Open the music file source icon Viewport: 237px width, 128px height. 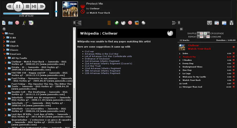[4, 23]
